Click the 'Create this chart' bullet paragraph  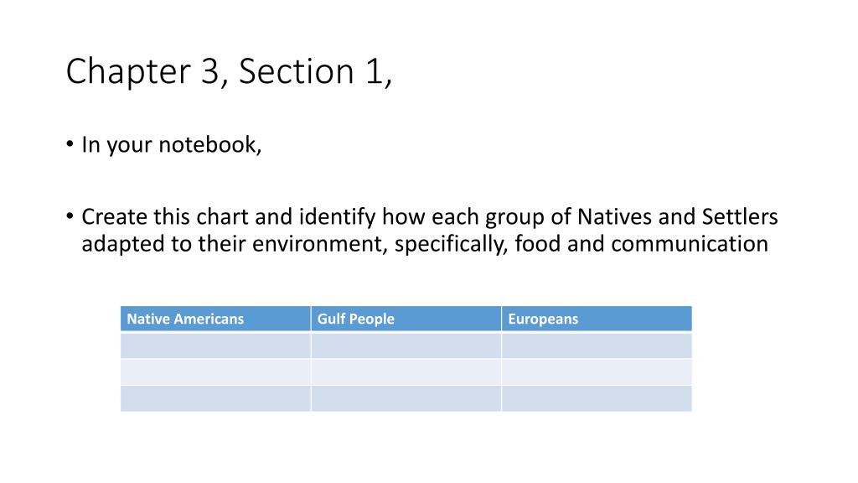430,230
